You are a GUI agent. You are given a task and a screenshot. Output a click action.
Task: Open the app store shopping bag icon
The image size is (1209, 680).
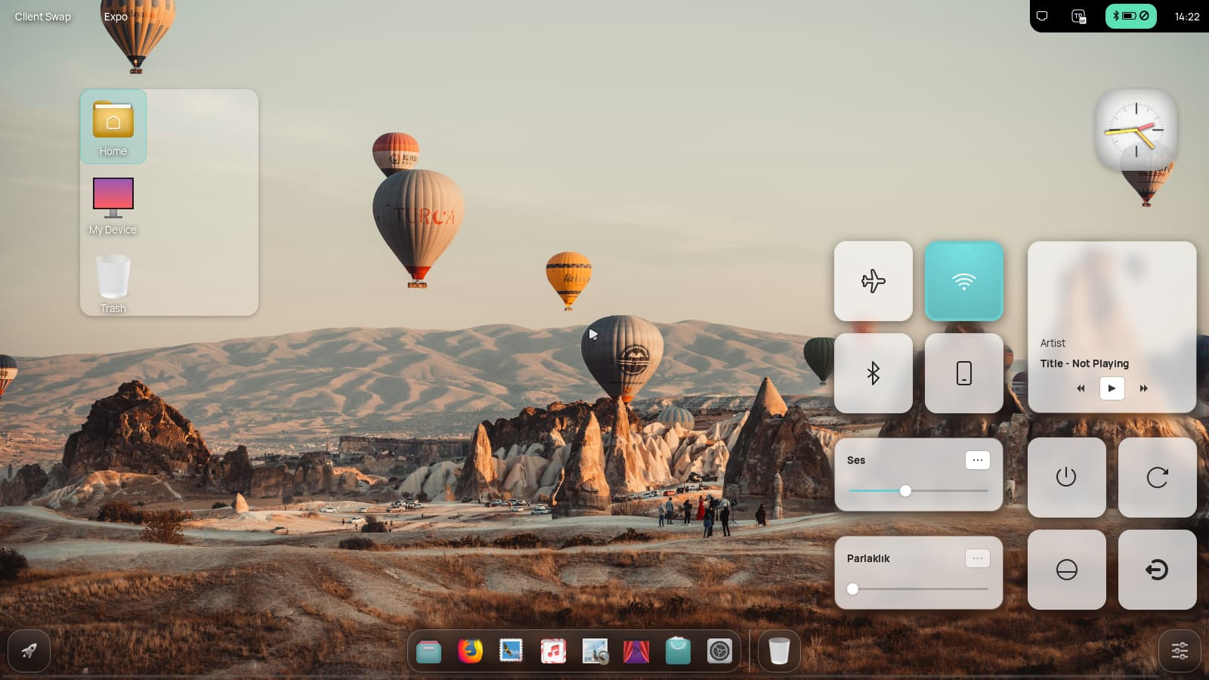click(678, 651)
